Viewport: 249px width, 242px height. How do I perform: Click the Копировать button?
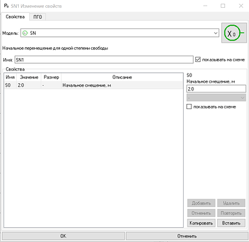pyautogui.click(x=201, y=223)
